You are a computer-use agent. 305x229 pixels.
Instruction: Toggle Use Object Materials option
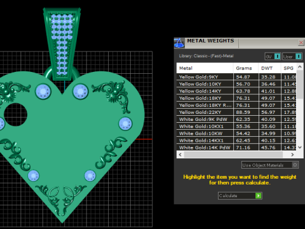click(270, 165)
